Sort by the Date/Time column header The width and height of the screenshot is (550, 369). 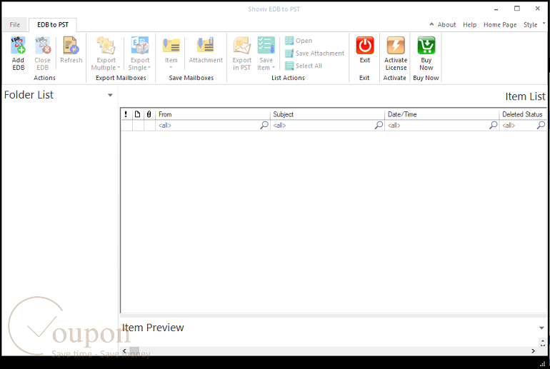[x=441, y=114]
